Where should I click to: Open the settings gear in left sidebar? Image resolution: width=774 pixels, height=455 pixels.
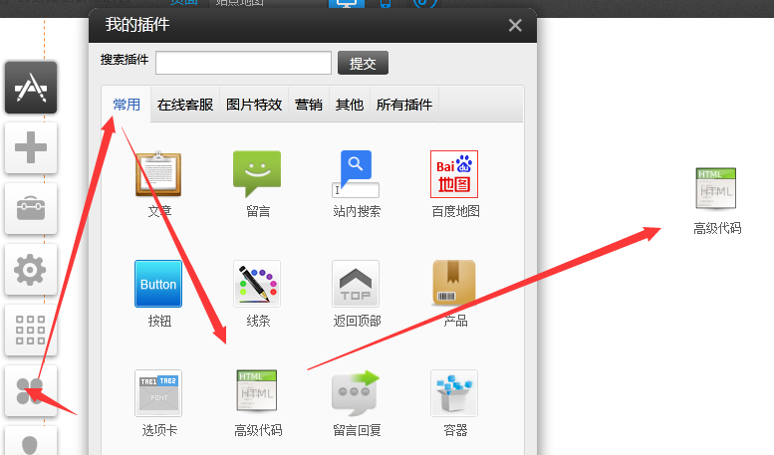point(31,270)
